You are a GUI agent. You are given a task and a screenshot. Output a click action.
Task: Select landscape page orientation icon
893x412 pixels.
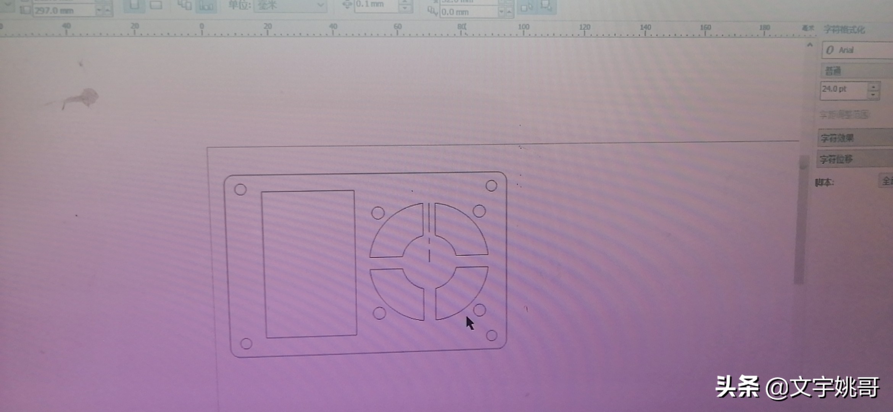[156, 5]
